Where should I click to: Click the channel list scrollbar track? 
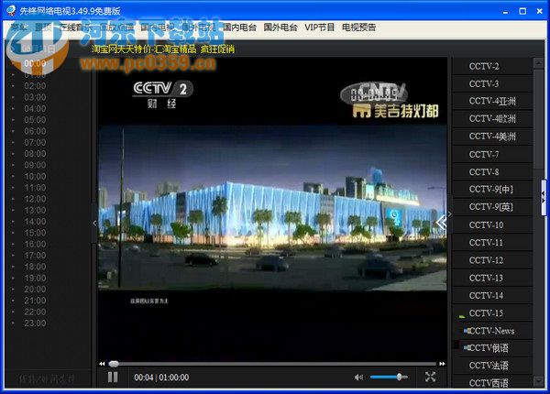coord(538,223)
